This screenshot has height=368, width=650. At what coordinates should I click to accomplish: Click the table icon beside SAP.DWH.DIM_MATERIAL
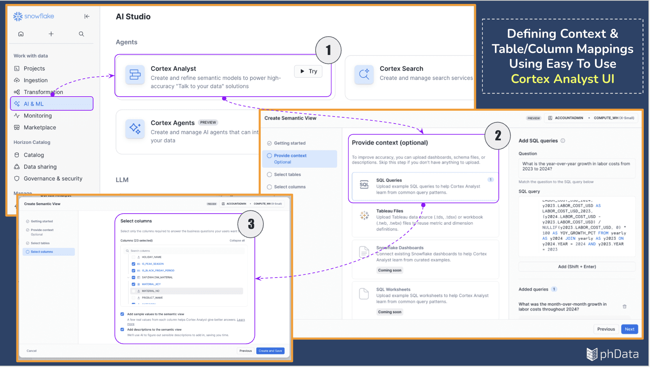click(x=139, y=278)
